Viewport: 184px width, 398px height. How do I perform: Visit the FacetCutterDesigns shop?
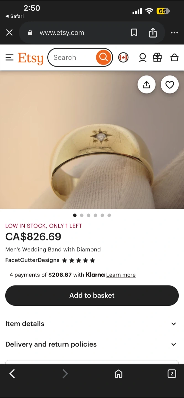[x=32, y=260]
